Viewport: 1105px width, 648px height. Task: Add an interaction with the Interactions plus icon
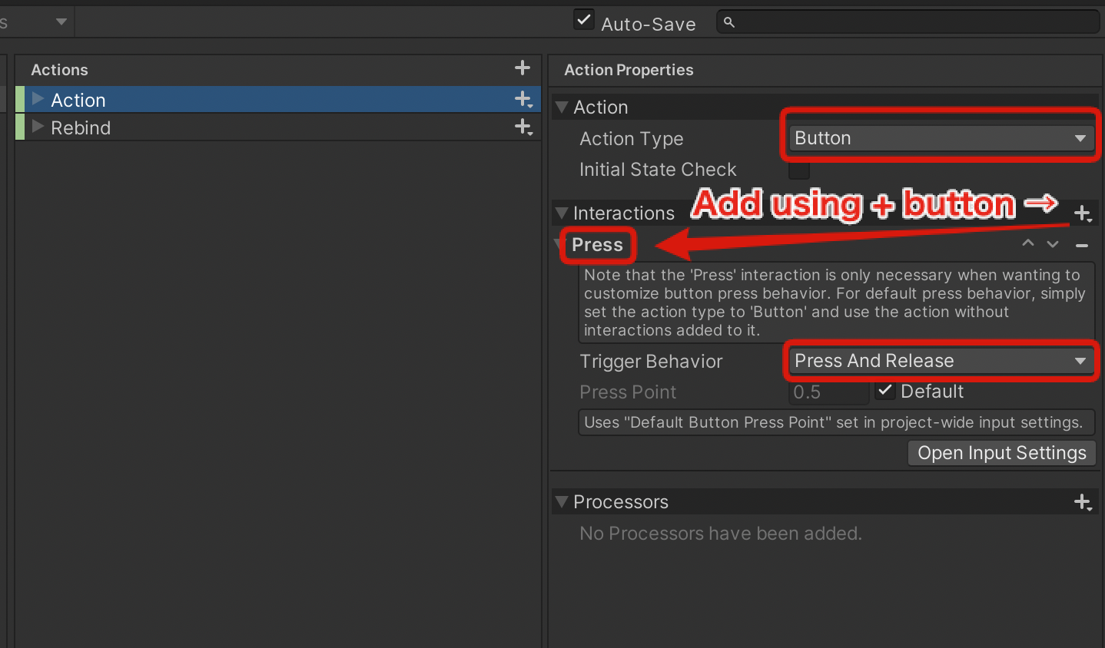pyautogui.click(x=1083, y=213)
